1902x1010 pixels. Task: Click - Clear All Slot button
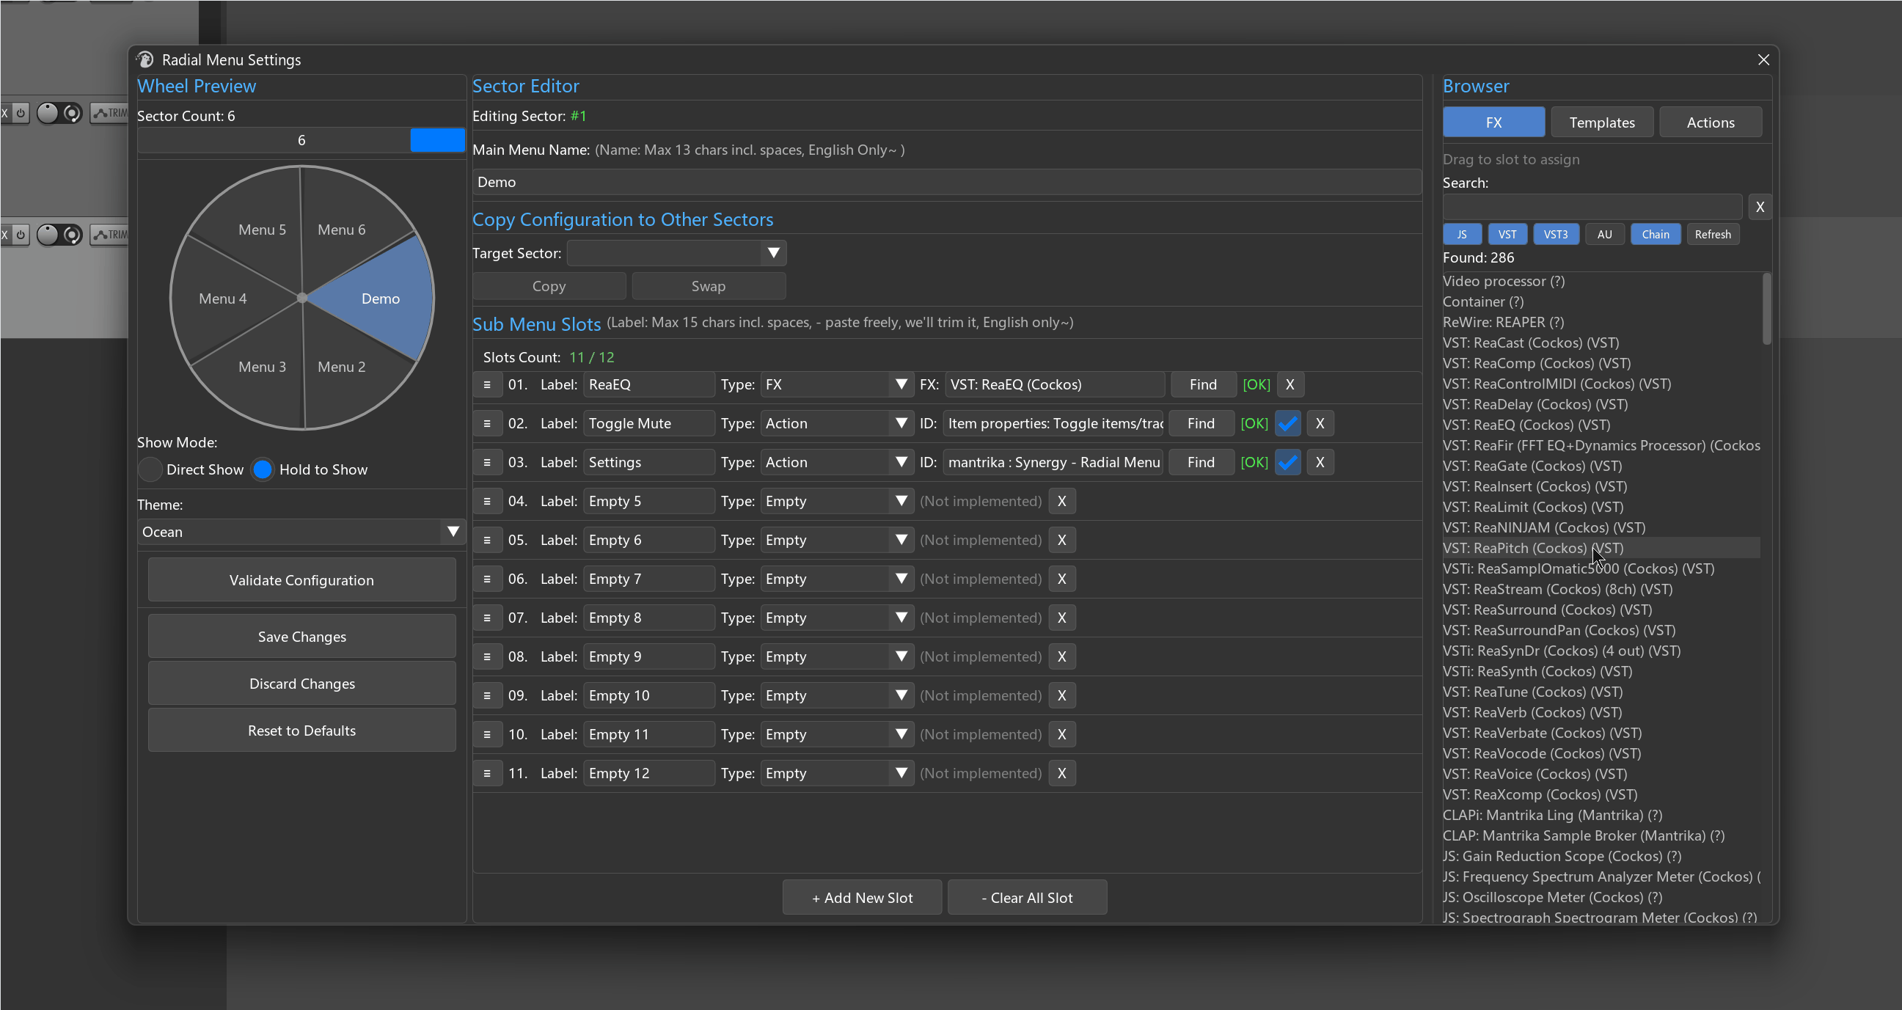pos(1027,898)
